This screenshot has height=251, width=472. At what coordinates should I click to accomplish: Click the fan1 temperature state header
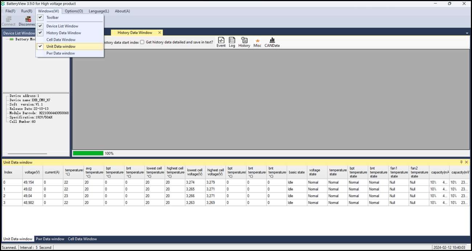pyautogui.click(x=399, y=172)
